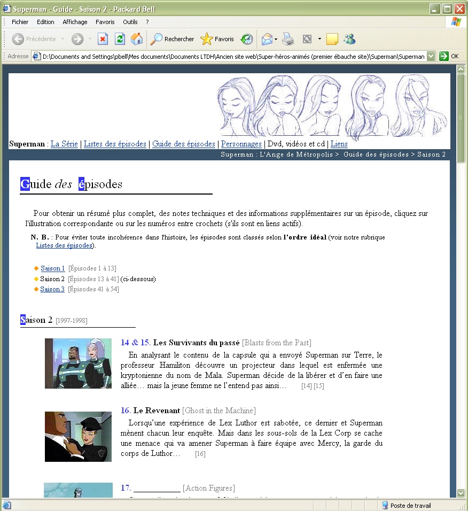Launch the Messenger people icon
The height and width of the screenshot is (511, 468).
point(349,39)
